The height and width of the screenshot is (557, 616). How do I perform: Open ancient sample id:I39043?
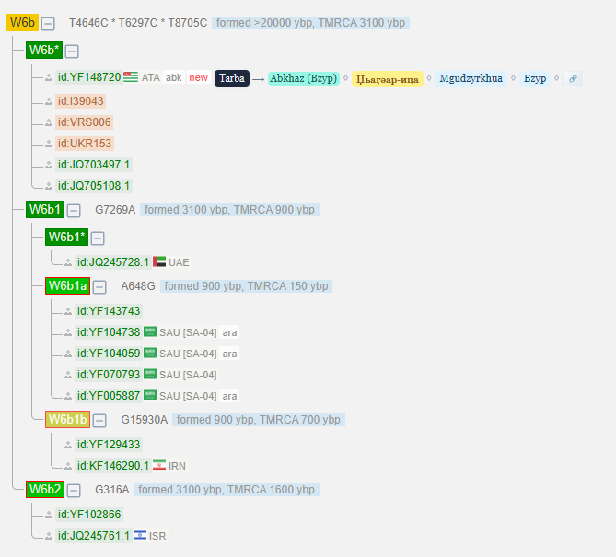(80, 101)
